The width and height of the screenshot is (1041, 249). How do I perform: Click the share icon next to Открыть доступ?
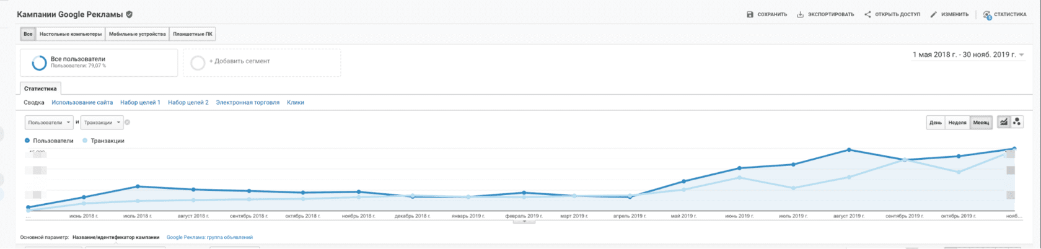pyautogui.click(x=867, y=14)
